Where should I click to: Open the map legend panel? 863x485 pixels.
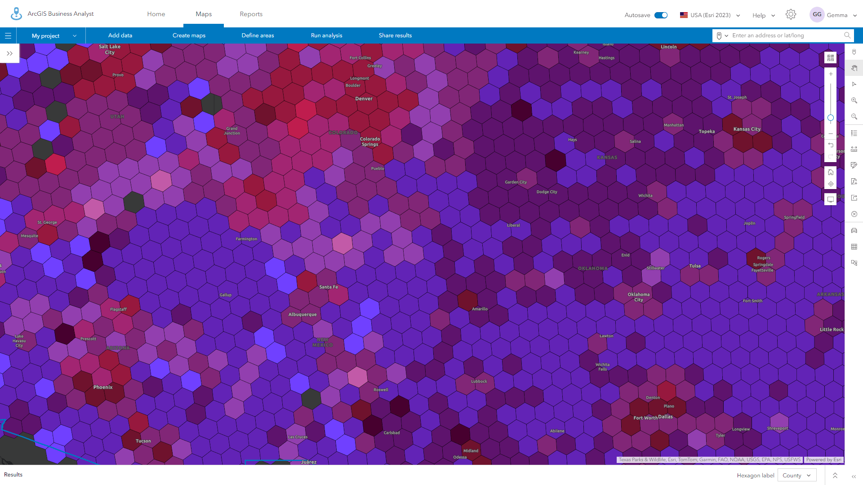(854, 132)
